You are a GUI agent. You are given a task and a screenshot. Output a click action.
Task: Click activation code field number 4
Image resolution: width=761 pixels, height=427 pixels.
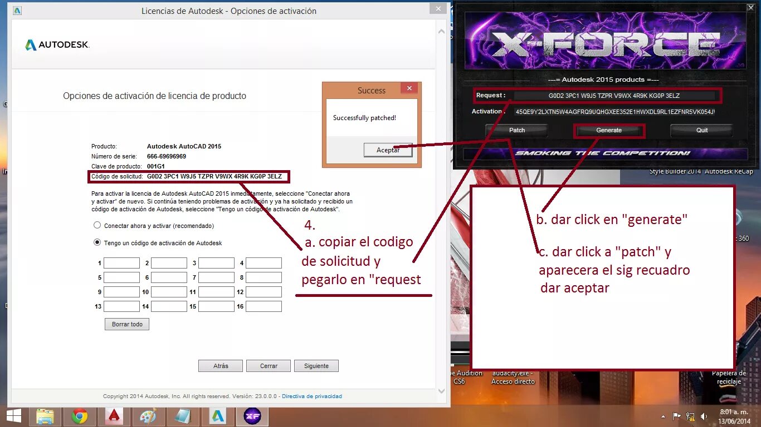(264, 263)
